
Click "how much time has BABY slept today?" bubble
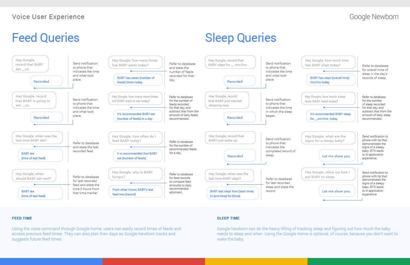(328, 62)
